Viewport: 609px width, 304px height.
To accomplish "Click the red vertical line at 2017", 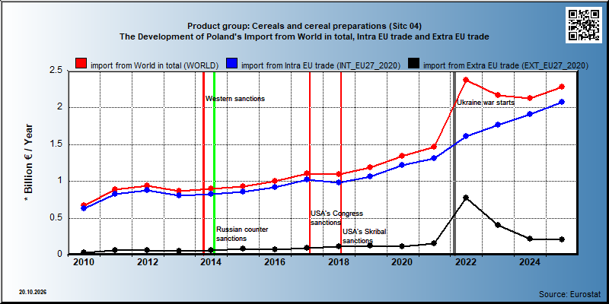I will pyautogui.click(x=310, y=163).
